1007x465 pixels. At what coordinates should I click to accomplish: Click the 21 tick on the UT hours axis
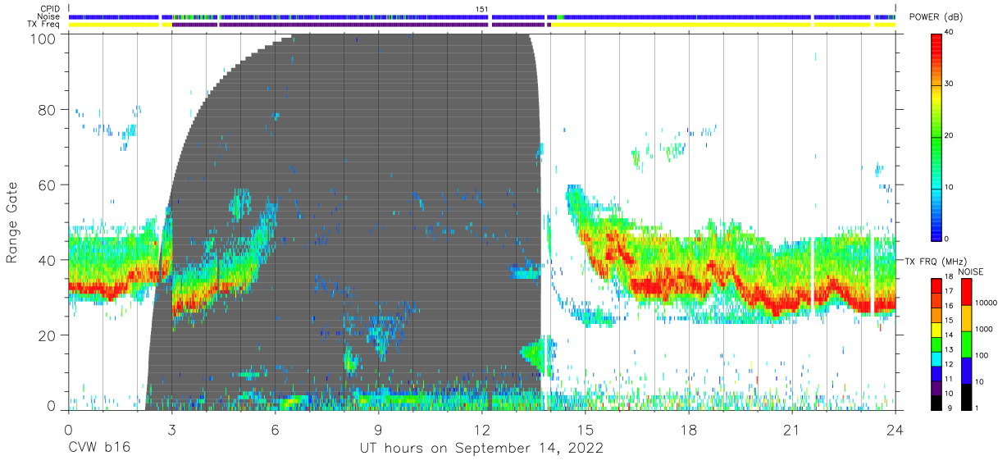(x=792, y=429)
